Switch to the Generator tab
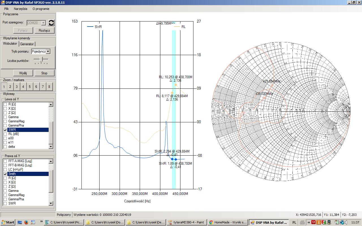This screenshot has height=226, width=362. [27, 44]
